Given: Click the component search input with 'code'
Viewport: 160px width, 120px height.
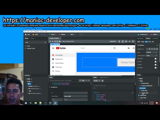Looking at the screenshot, I should tap(34, 42).
